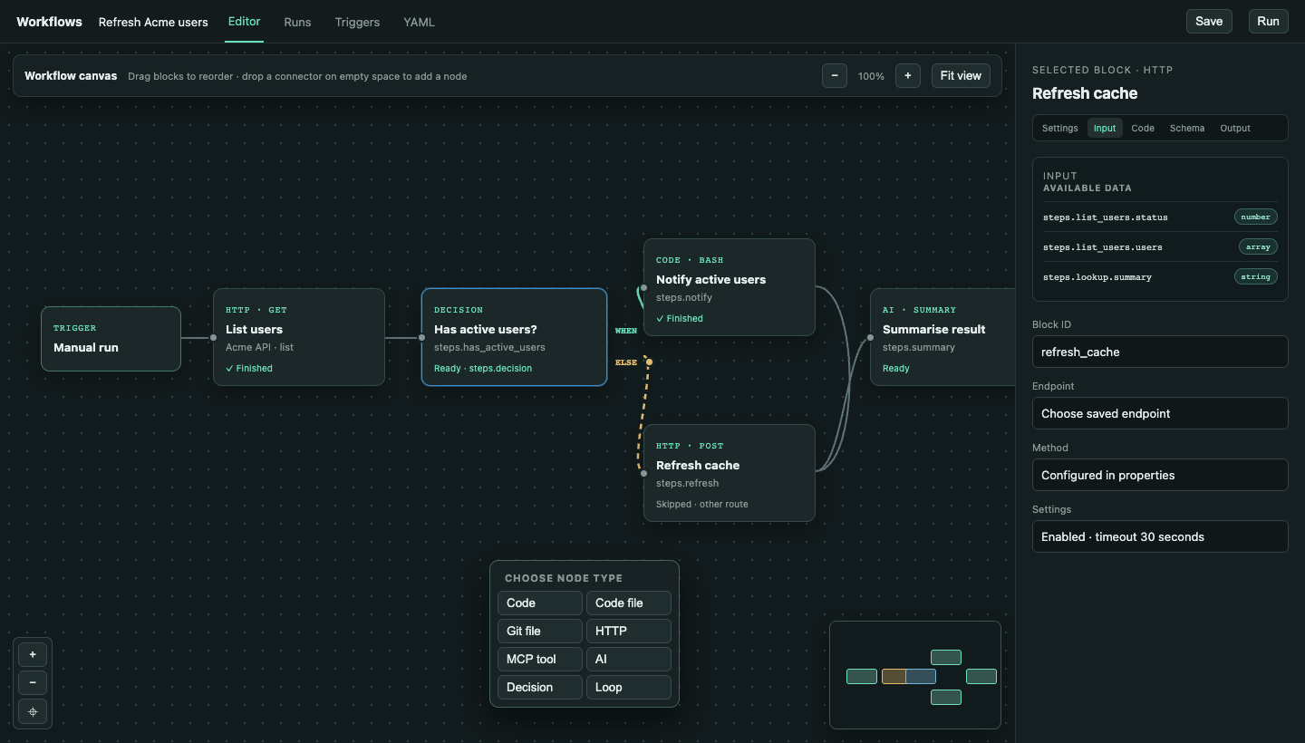Click the recenter crosshair canvas control
This screenshot has height=743, width=1305.
(33, 711)
